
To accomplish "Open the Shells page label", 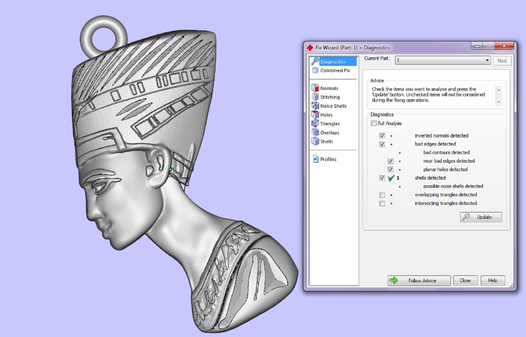I will [327, 141].
